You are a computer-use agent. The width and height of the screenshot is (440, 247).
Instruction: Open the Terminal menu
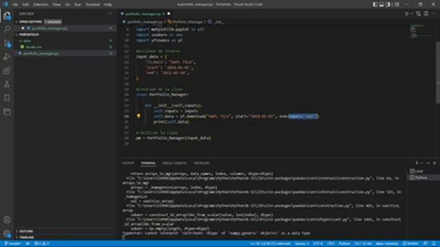[x=92, y=5]
